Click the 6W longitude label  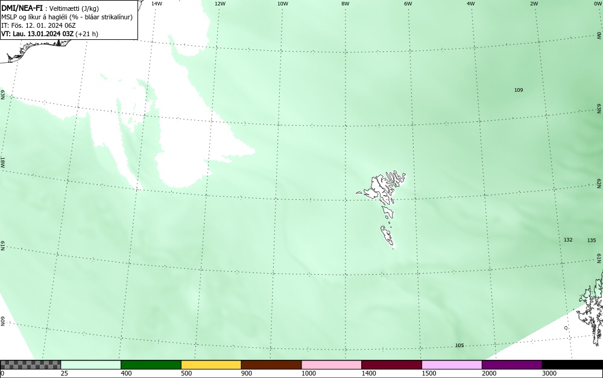pyautogui.click(x=408, y=4)
